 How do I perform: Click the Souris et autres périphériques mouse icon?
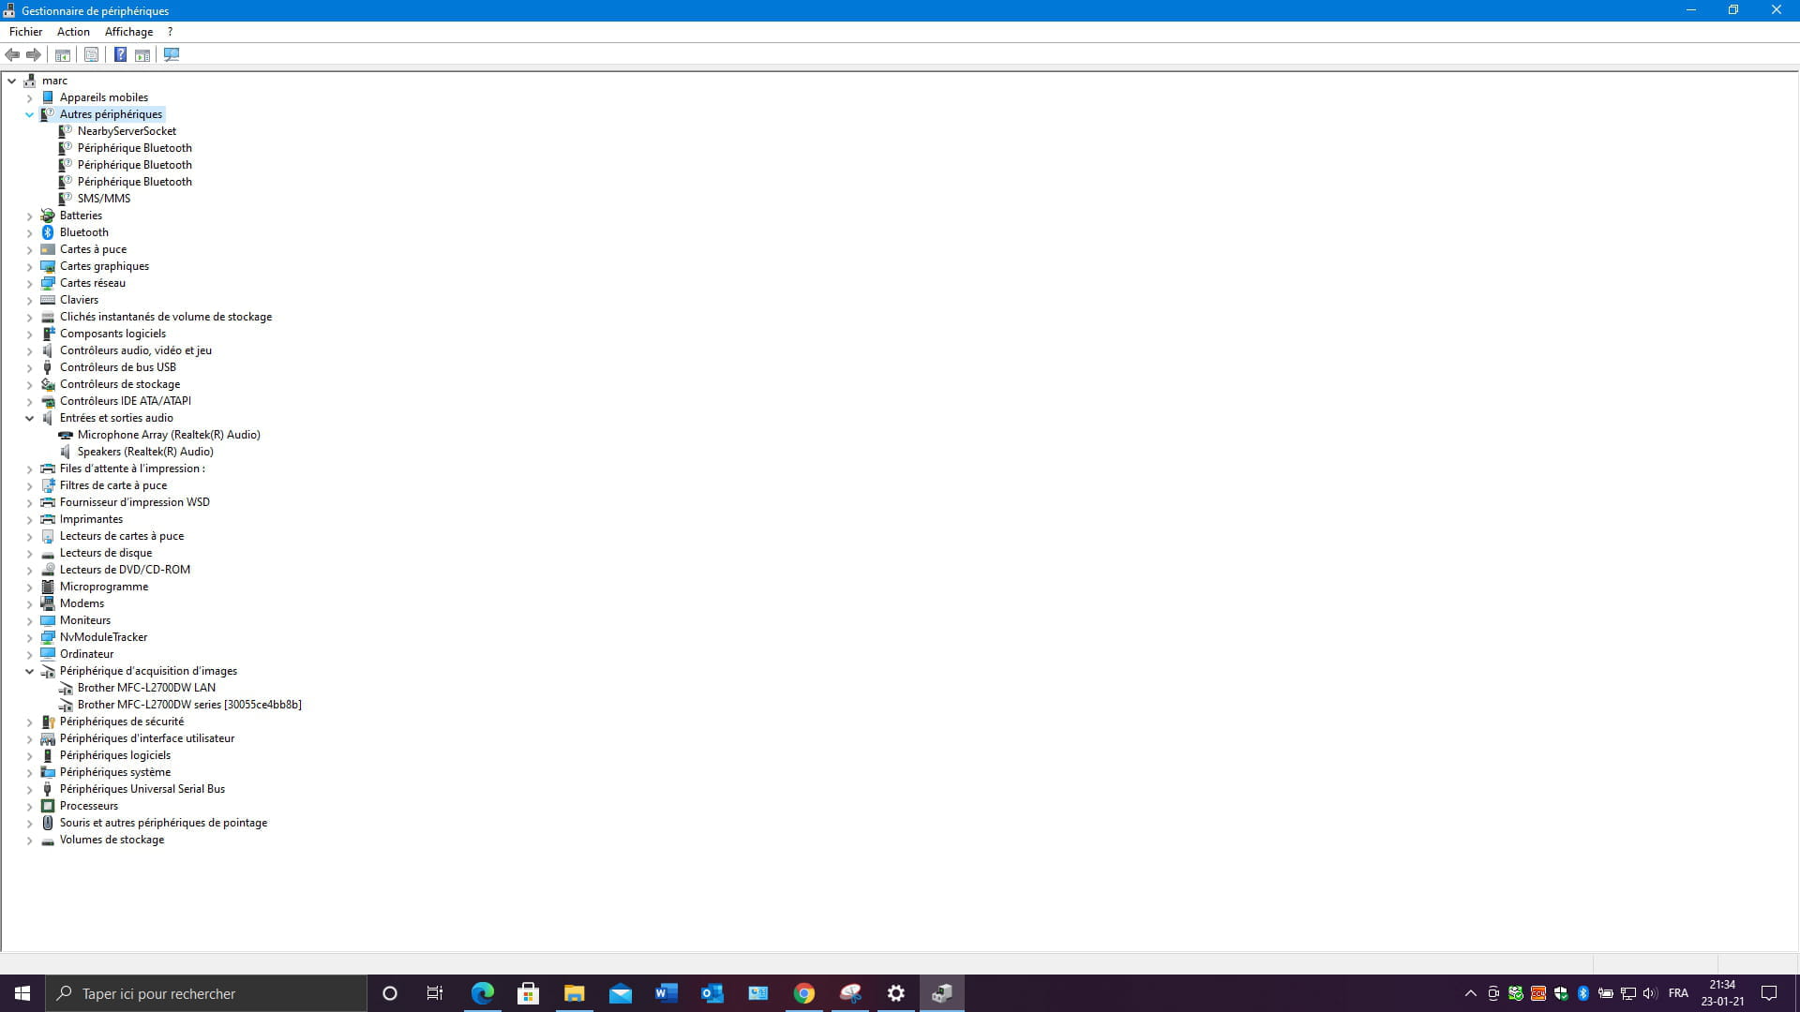[x=48, y=823]
